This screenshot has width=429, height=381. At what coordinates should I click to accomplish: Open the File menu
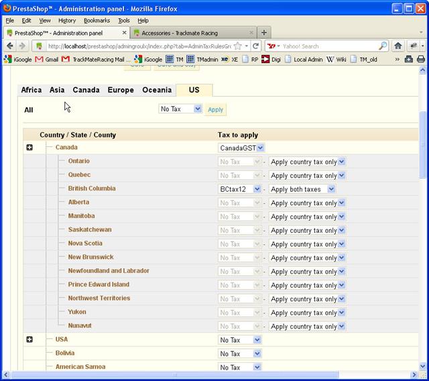point(9,21)
